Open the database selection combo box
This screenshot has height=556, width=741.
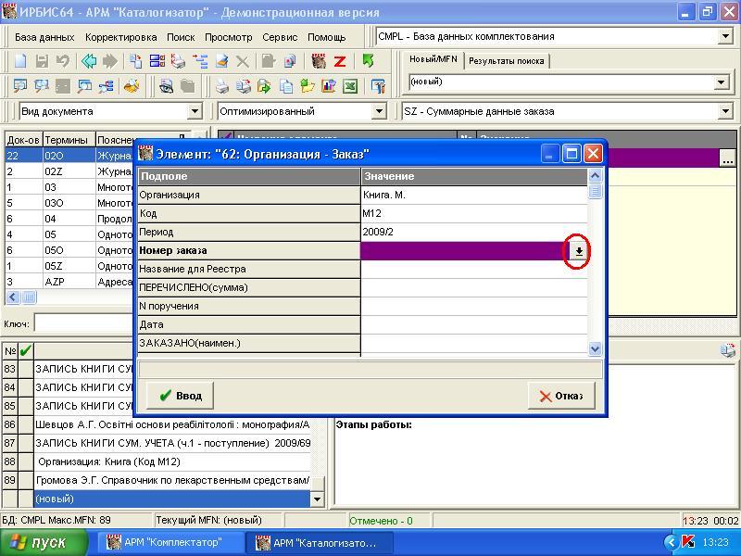(725, 37)
